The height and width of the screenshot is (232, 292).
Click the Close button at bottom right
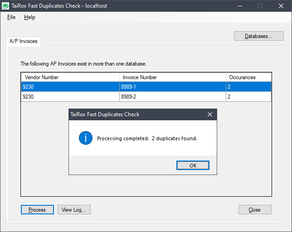pyautogui.click(x=255, y=210)
